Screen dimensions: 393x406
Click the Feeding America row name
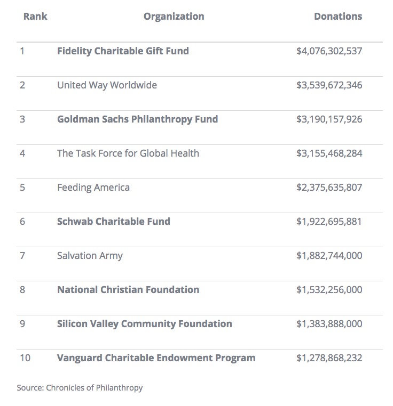(93, 188)
